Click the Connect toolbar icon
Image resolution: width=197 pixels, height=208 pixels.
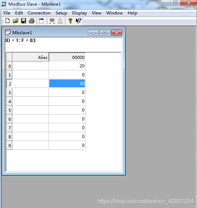[52, 21]
